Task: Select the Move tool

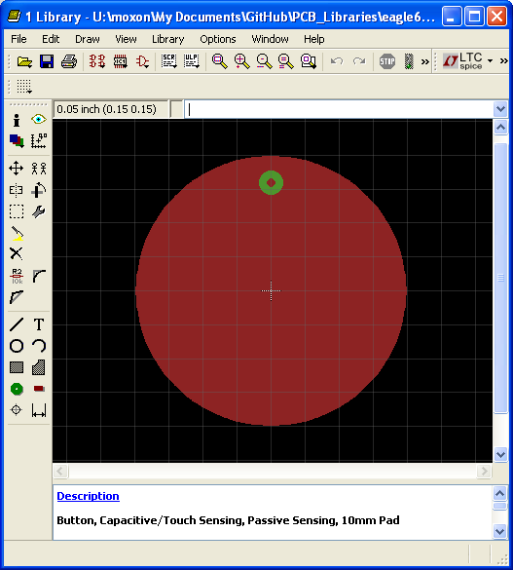Action: [16, 169]
